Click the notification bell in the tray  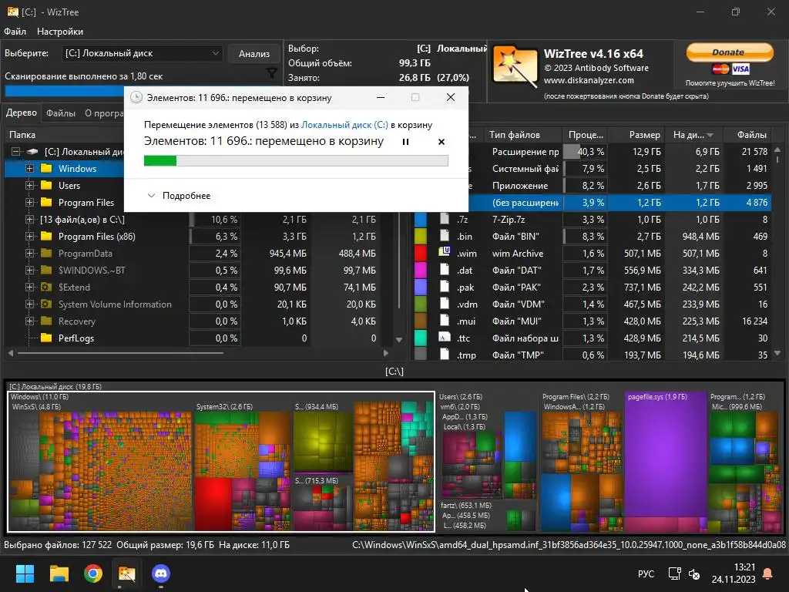pyautogui.click(x=768, y=573)
